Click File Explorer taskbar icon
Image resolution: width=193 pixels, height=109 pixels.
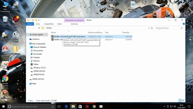click(73, 106)
